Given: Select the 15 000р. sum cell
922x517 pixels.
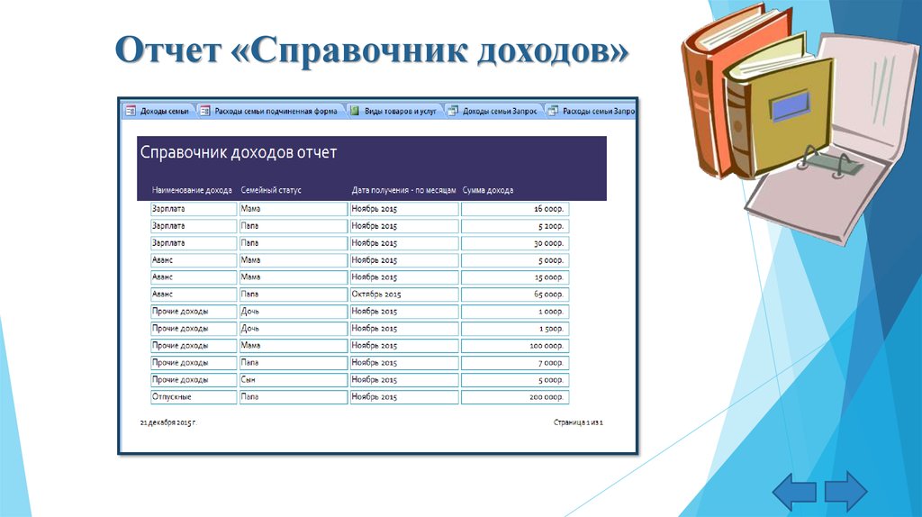Looking at the screenshot, I should (515, 277).
